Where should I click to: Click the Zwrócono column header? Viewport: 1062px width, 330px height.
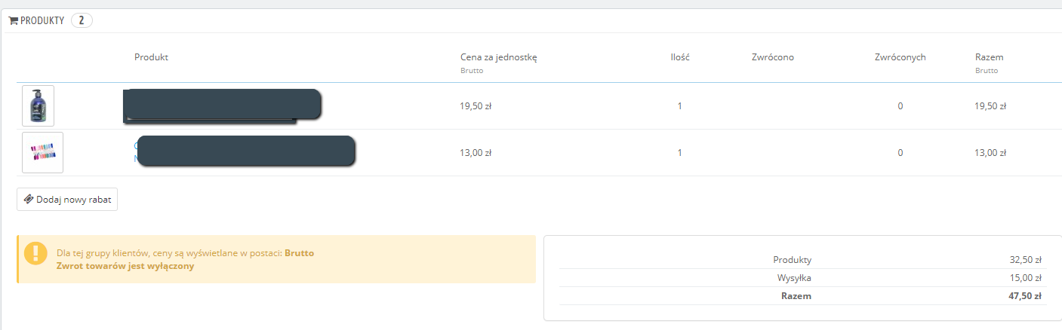click(x=772, y=57)
